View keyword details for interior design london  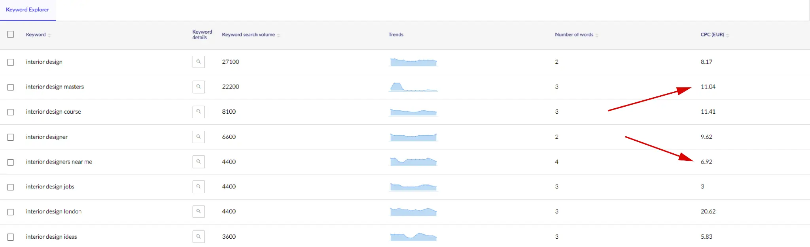[x=199, y=212]
